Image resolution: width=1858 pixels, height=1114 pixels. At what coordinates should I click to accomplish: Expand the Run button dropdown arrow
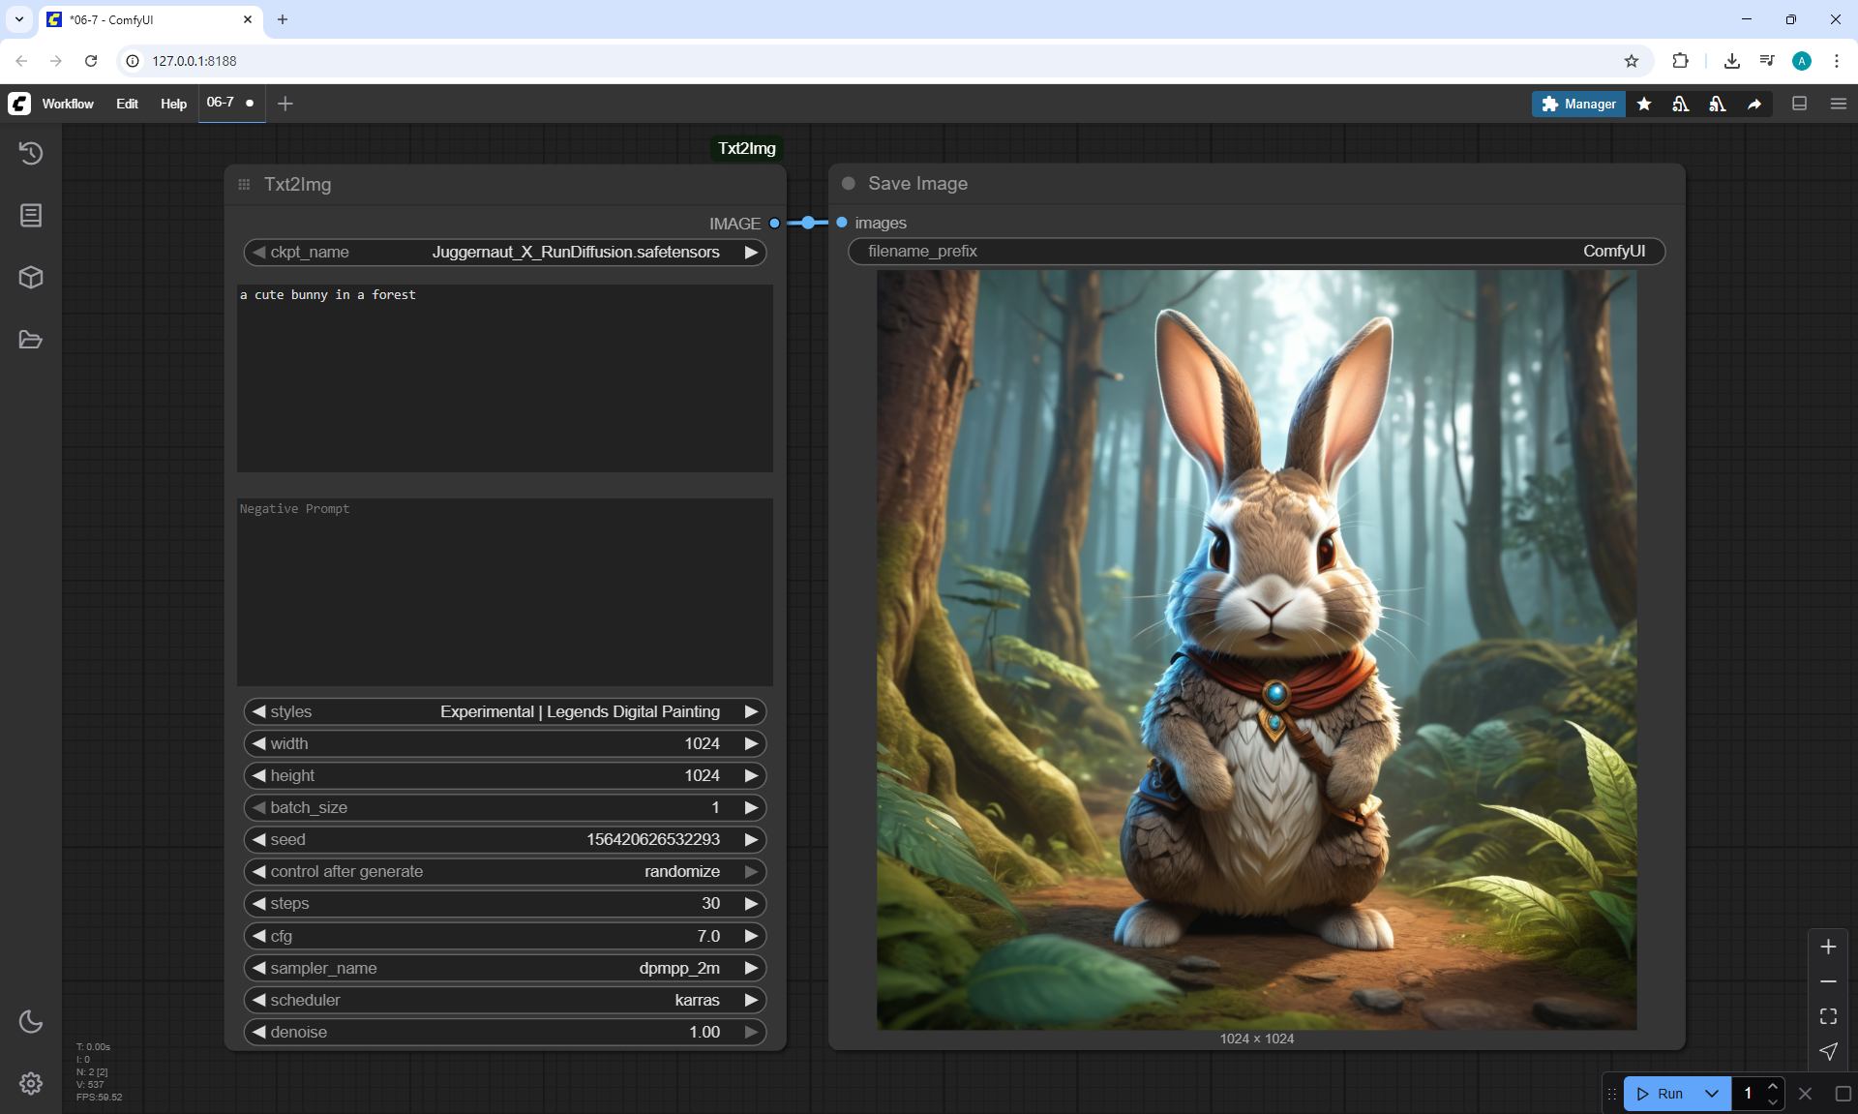click(x=1711, y=1094)
